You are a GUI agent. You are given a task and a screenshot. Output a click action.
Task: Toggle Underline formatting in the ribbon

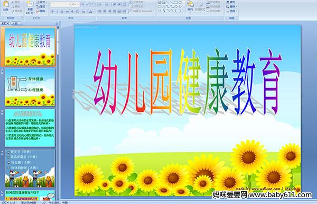click(62, 12)
